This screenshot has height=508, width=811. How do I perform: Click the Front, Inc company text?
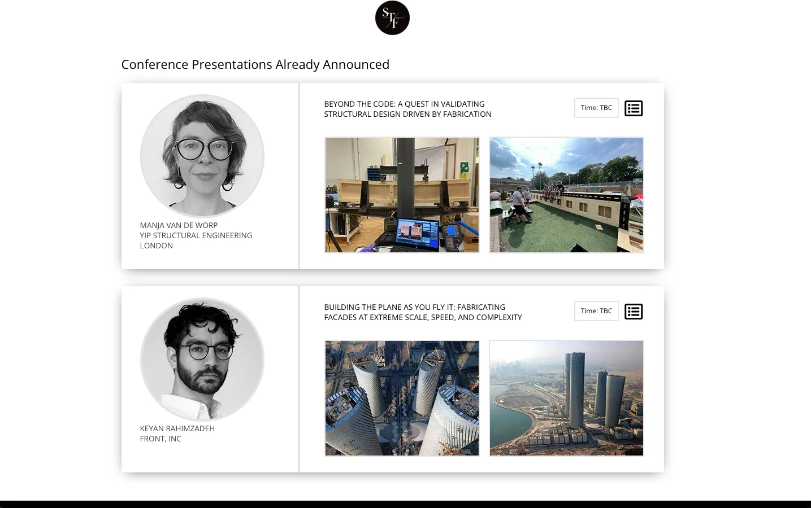(161, 439)
